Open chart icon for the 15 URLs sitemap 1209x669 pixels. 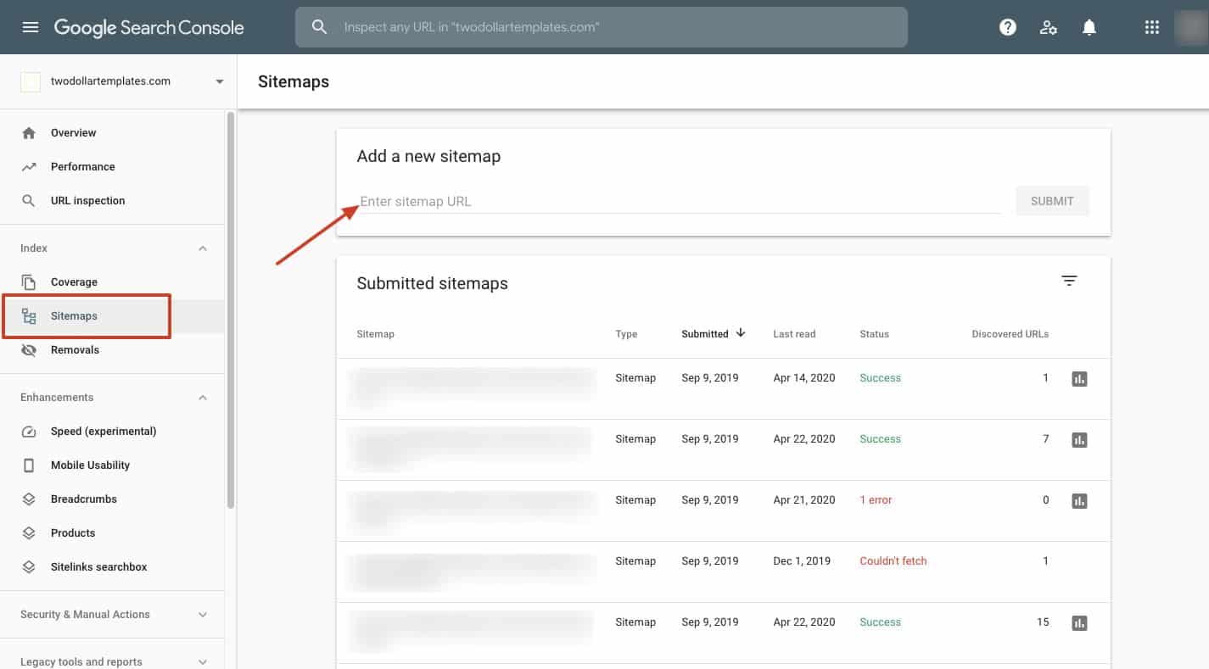pyautogui.click(x=1079, y=623)
